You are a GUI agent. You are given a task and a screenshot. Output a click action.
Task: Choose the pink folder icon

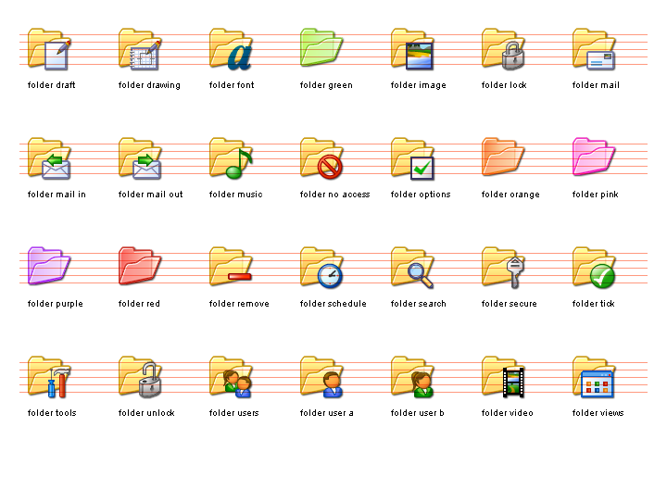594,157
